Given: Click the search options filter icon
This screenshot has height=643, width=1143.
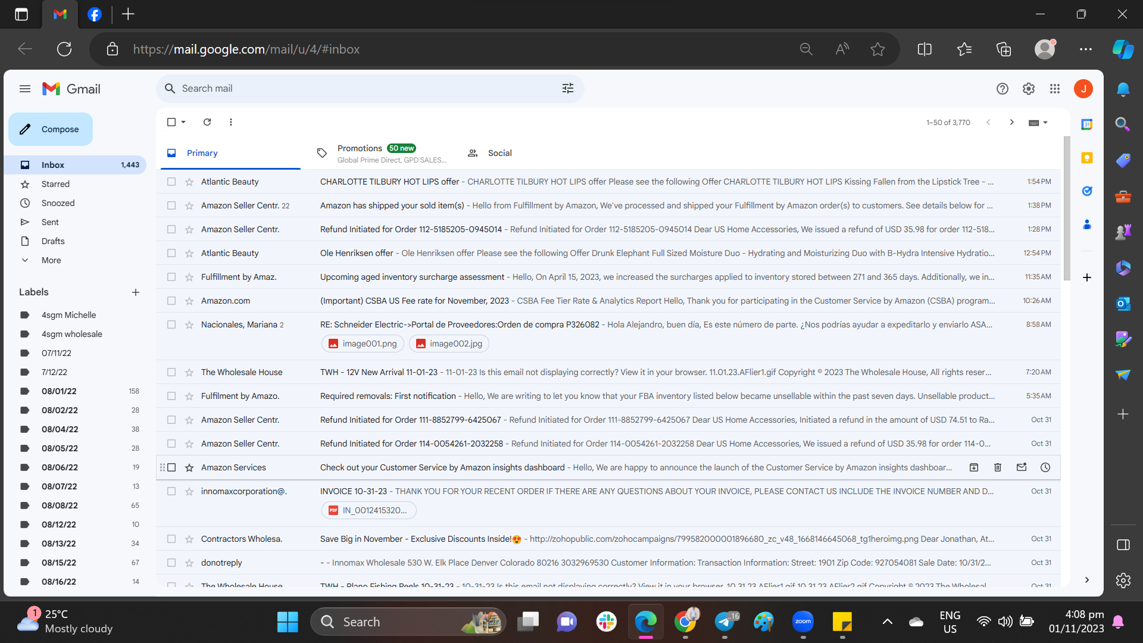Looking at the screenshot, I should [568, 88].
